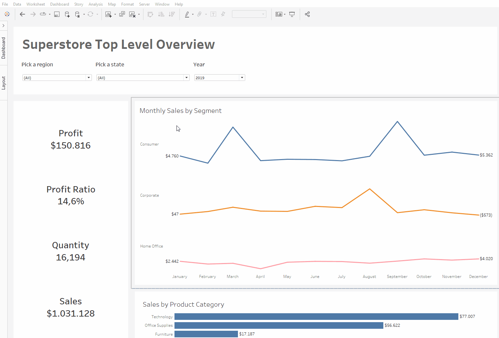Open the Window menu
The image size is (499, 338).
click(162, 4)
